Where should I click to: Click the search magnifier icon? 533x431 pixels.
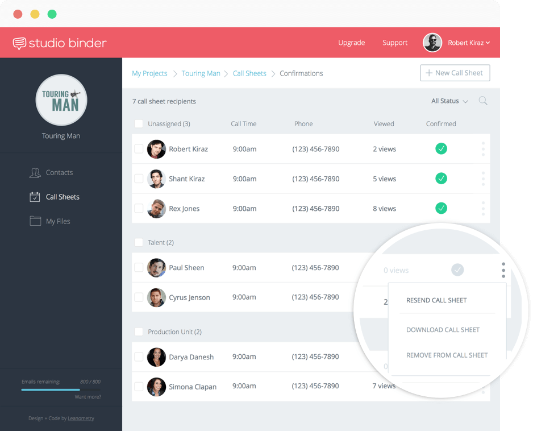(x=482, y=101)
